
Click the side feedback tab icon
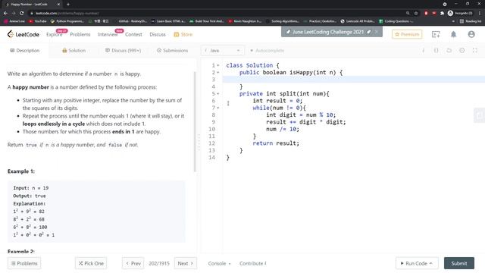click(480, 115)
